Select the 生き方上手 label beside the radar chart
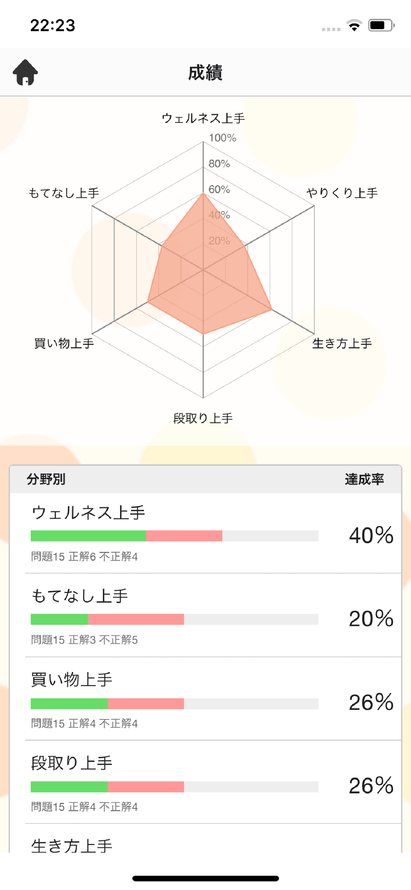The width and height of the screenshot is (411, 890). 342,343
